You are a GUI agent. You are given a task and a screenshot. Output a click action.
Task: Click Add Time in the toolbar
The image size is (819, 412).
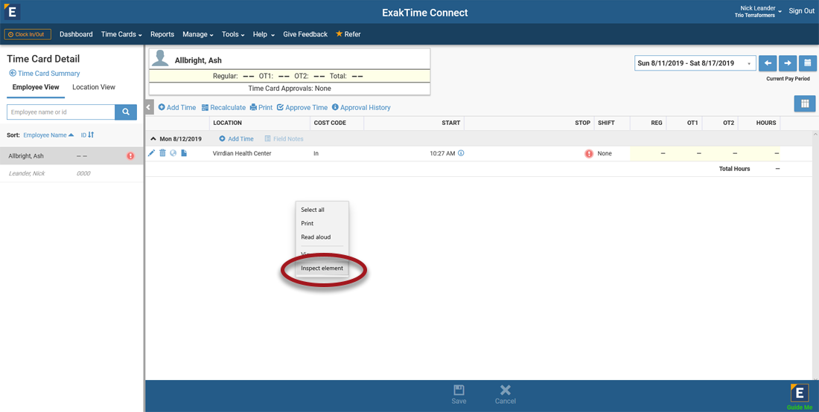coord(177,107)
